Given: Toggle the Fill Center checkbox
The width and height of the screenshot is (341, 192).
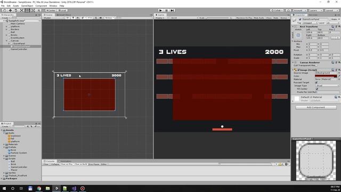Looking at the screenshot, I should click(x=317, y=89).
